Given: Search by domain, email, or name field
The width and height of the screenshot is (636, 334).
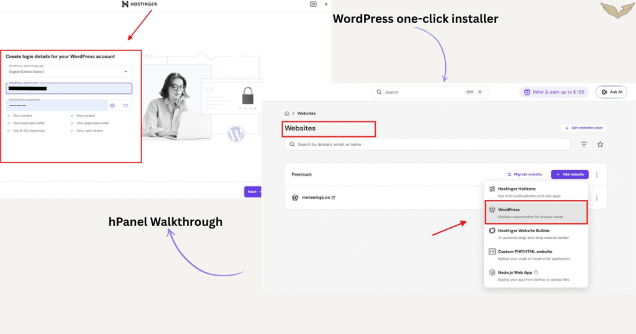Looking at the screenshot, I should pyautogui.click(x=427, y=144).
